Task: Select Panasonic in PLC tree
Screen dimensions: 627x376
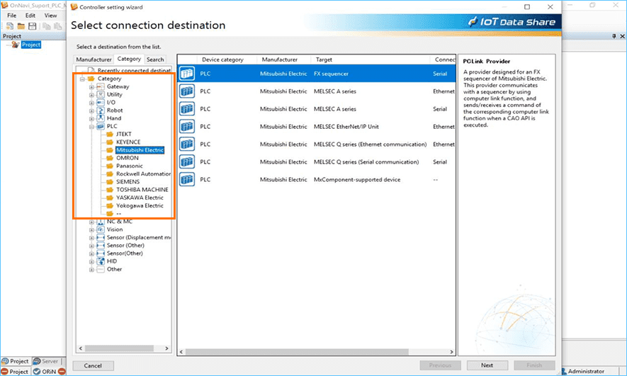Action: 130,166
